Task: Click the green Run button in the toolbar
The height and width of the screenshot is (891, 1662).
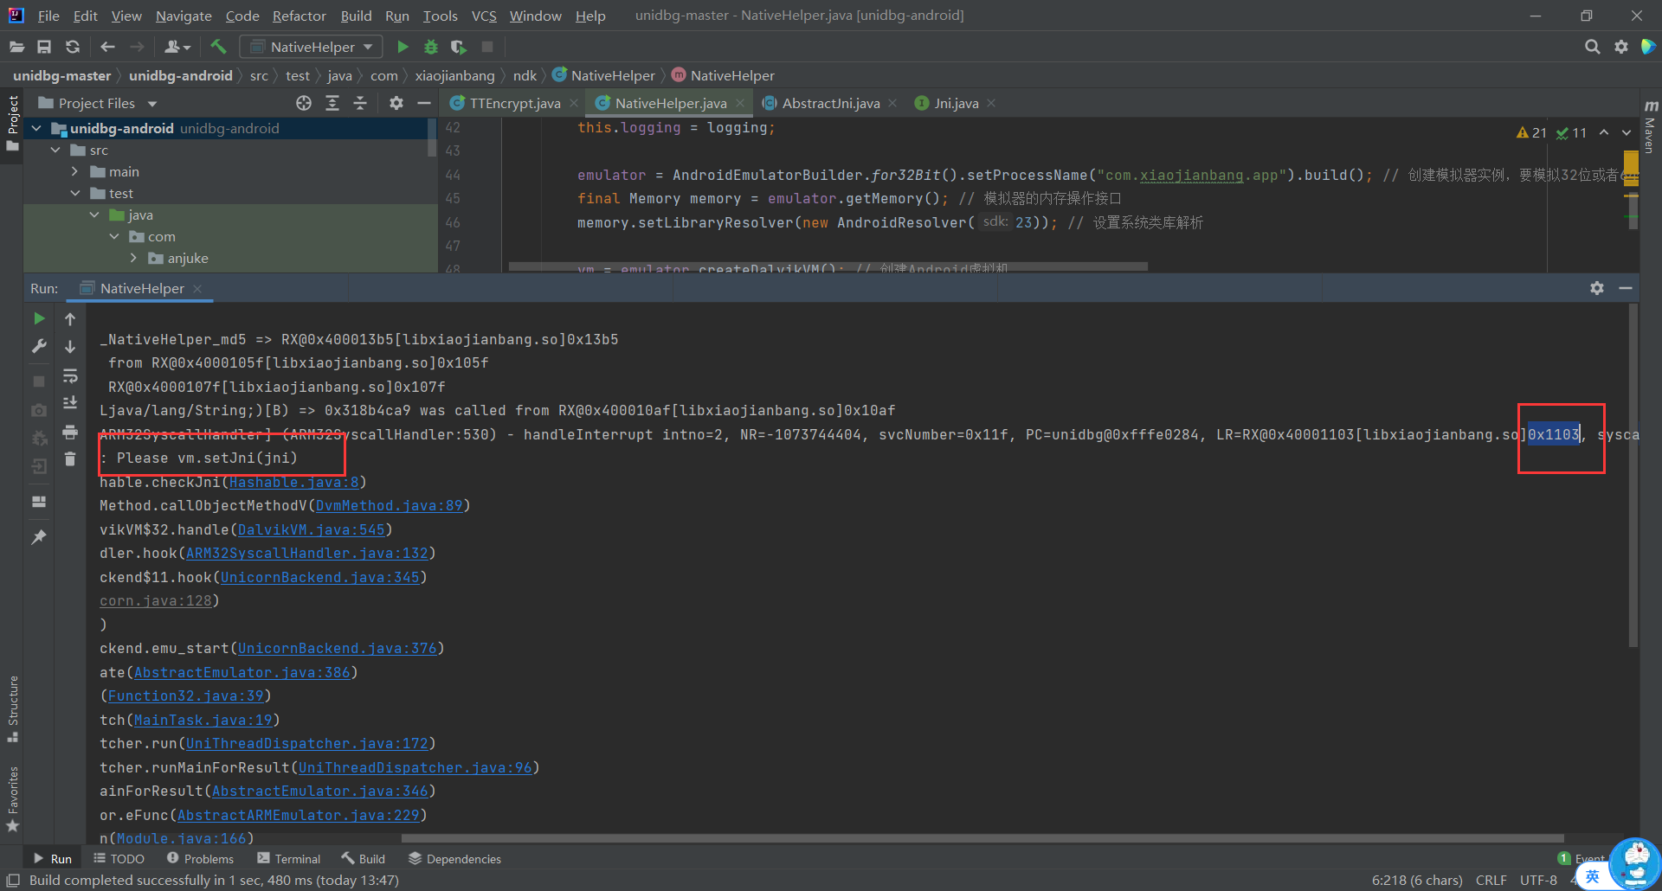Action: pos(403,47)
